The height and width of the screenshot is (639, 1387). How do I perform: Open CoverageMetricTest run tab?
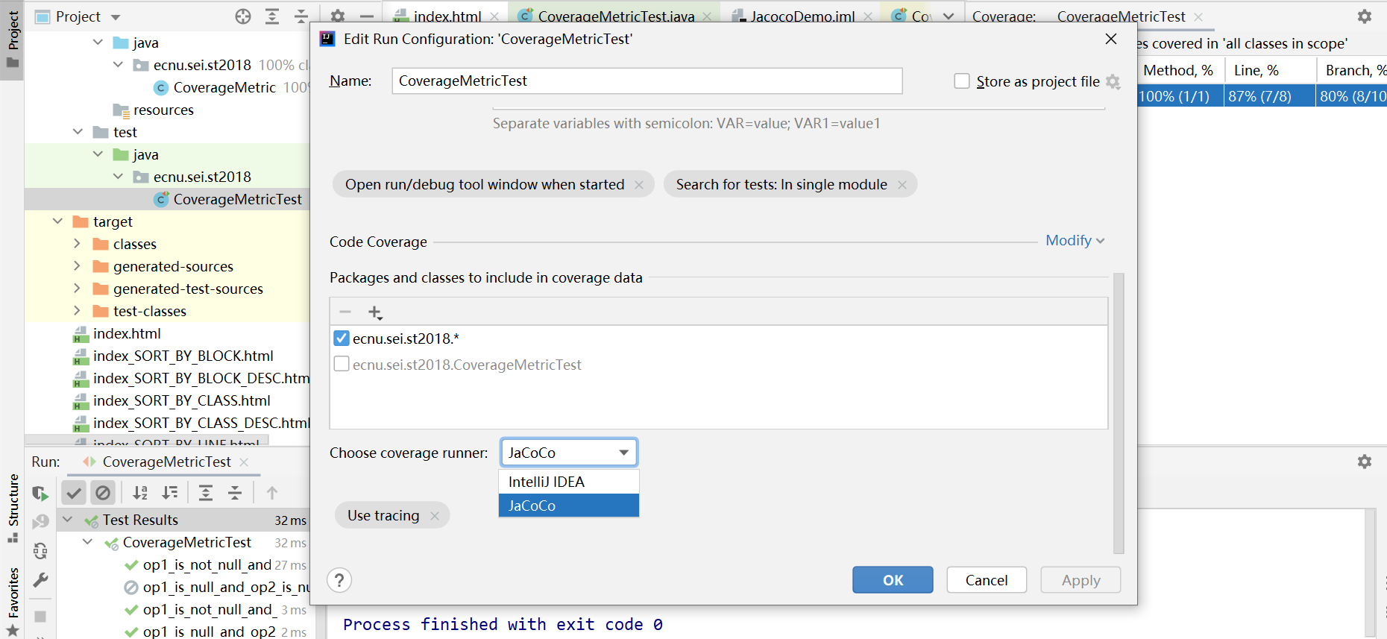166,462
